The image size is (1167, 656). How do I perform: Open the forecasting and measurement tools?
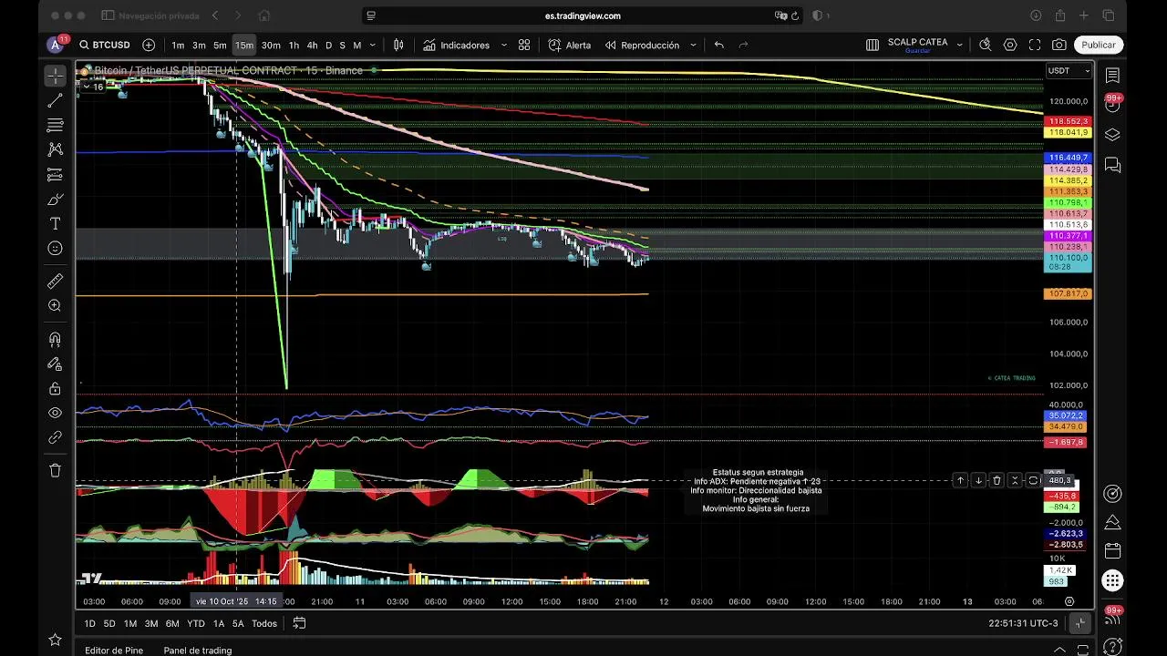click(x=55, y=174)
